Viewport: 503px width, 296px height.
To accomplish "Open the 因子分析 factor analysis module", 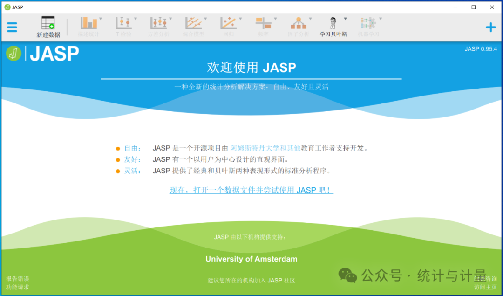I will 299,27.
